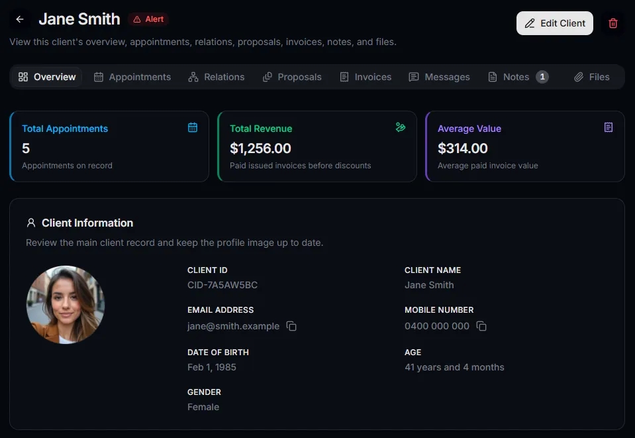Click the Appointments on record caption
635x438 pixels.
(x=68, y=165)
